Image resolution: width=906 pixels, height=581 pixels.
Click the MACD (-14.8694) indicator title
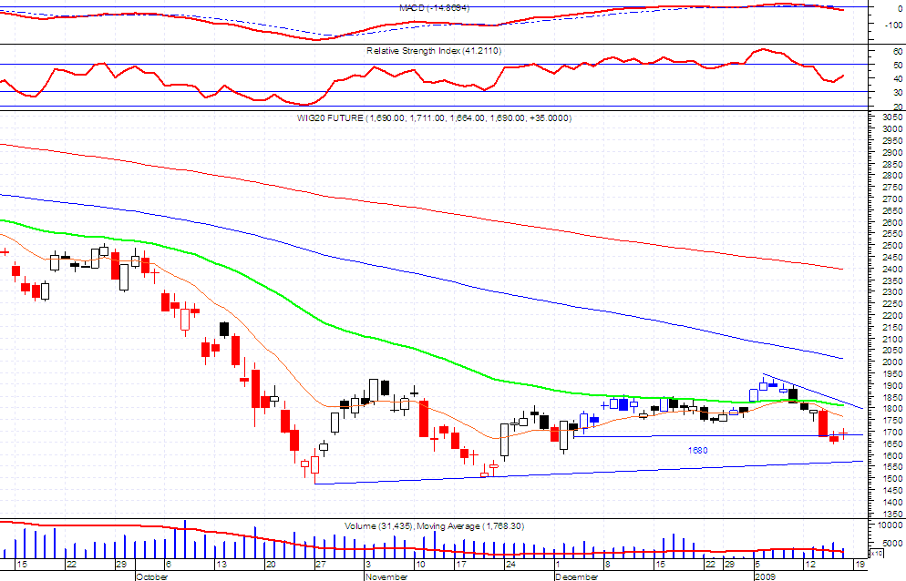(x=434, y=8)
